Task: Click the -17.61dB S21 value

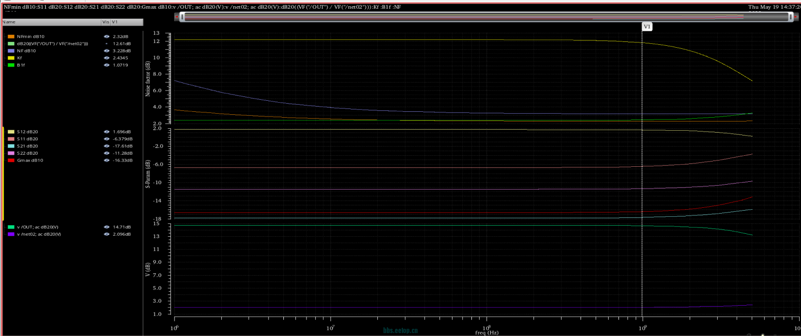Action: (x=122, y=146)
